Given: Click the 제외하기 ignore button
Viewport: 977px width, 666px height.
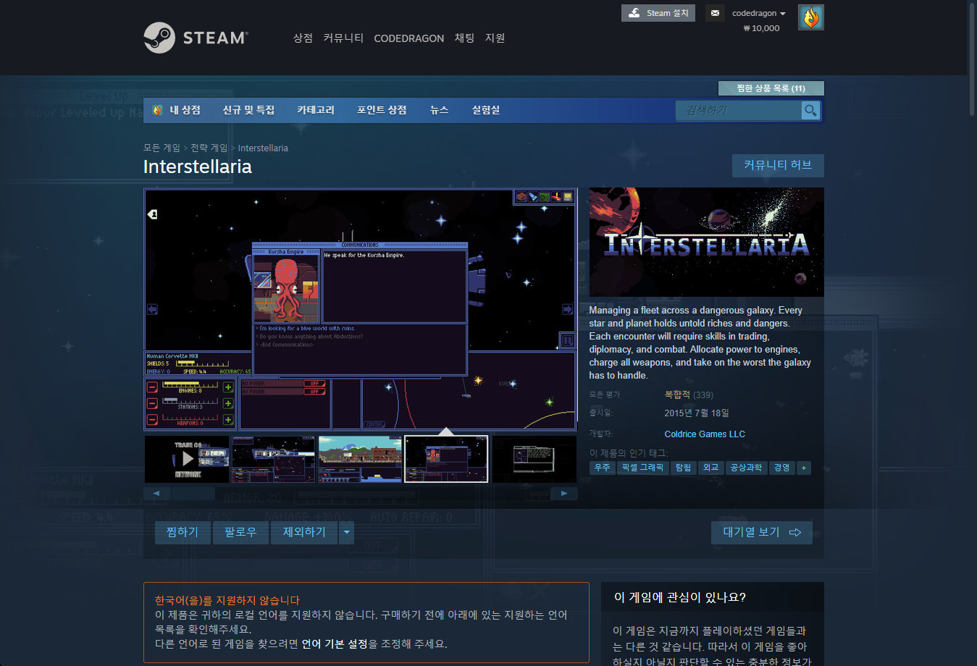Looking at the screenshot, I should [304, 532].
